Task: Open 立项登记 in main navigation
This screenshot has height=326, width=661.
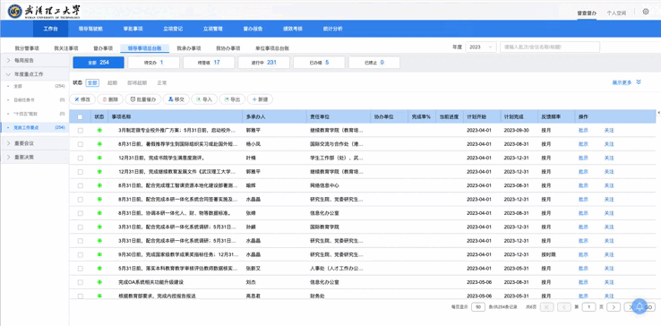Action: coord(173,29)
